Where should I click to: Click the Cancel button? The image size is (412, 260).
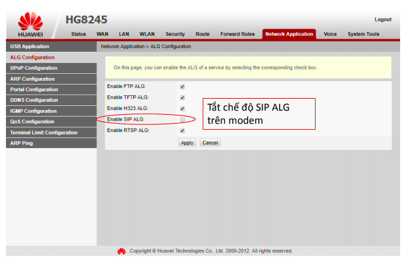tap(210, 143)
